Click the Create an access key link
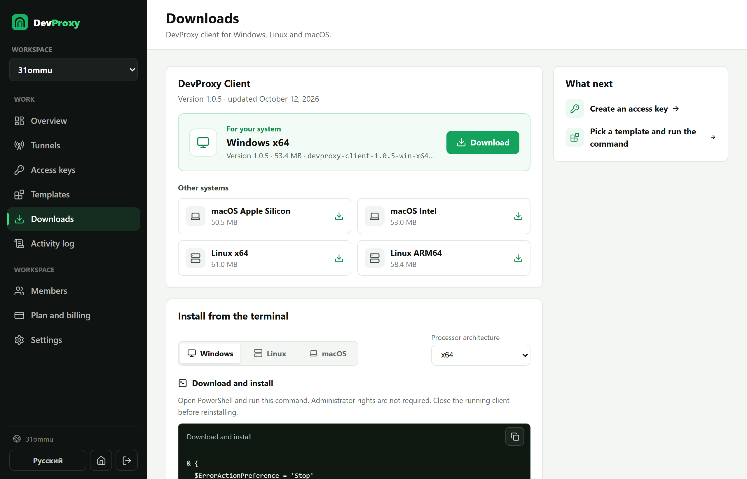Viewport: 747px width, 479px height. point(634,109)
